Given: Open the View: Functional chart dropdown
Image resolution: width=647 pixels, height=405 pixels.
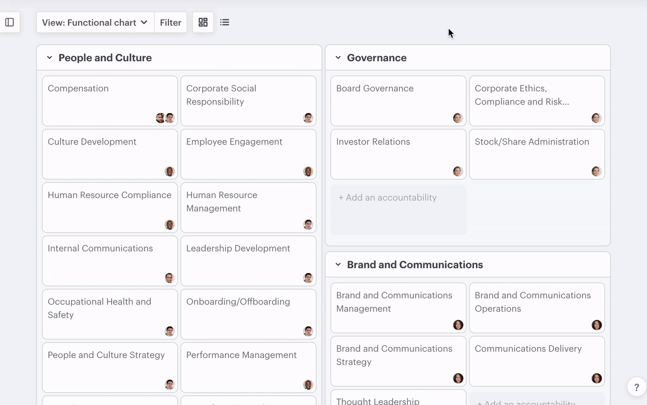Looking at the screenshot, I should pos(95,22).
